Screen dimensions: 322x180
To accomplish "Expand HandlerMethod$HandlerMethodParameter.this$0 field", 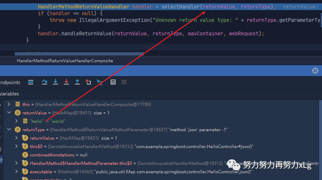I will pyautogui.click(x=16, y=163).
